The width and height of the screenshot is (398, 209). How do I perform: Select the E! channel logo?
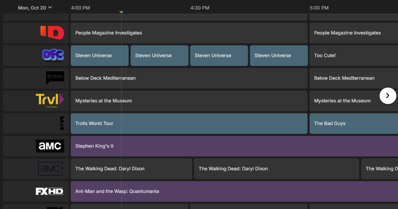pyautogui.click(x=62, y=123)
